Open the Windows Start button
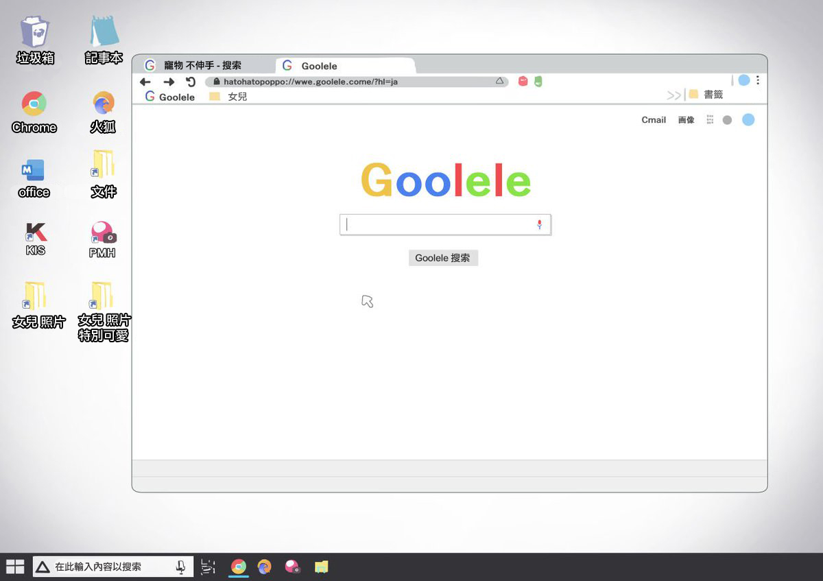 15,567
